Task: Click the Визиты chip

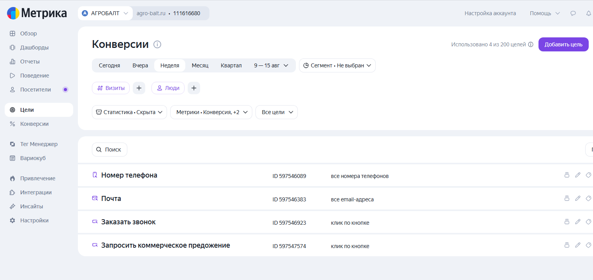Action: 111,88
